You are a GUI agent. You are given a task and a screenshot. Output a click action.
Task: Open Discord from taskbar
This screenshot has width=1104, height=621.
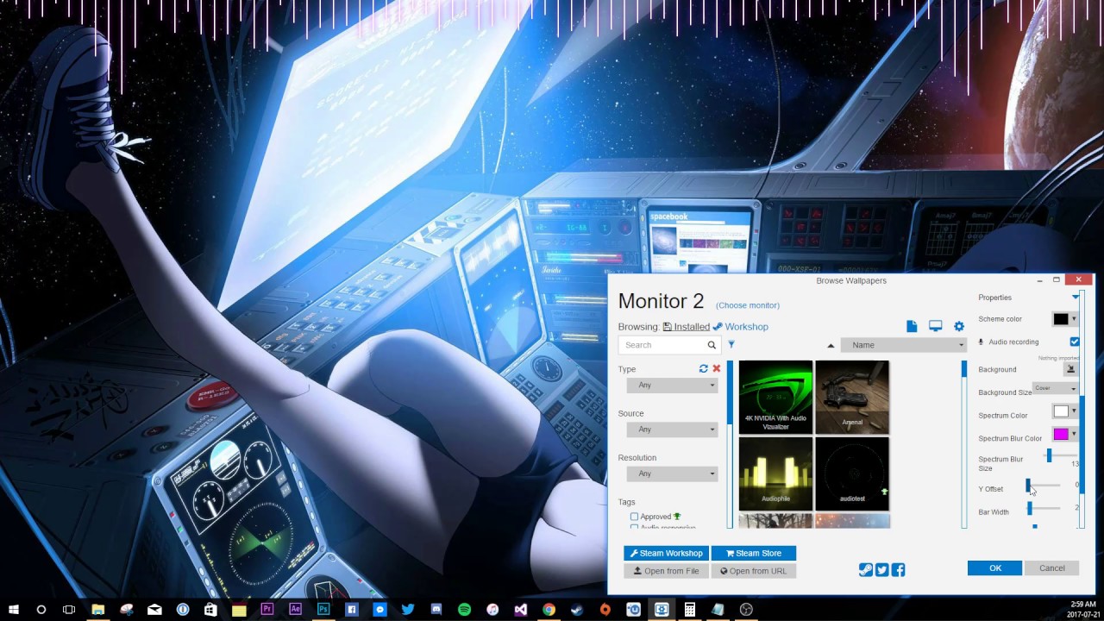436,609
